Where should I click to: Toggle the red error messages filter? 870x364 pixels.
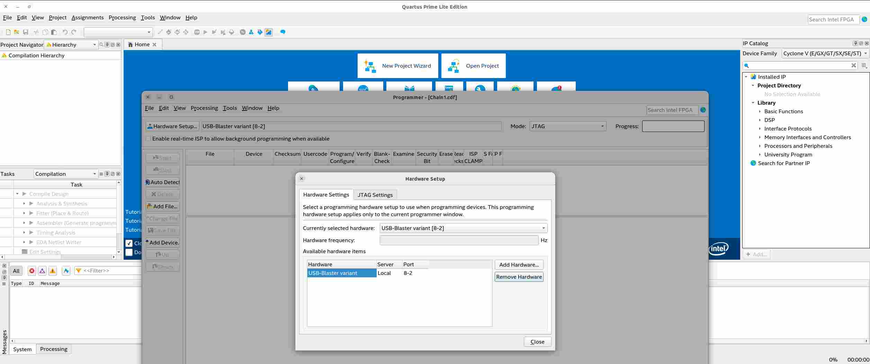(32, 271)
